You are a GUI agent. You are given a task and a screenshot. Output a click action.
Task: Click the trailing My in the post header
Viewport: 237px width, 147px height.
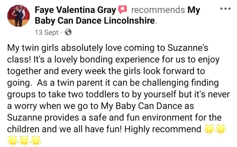(x=194, y=10)
